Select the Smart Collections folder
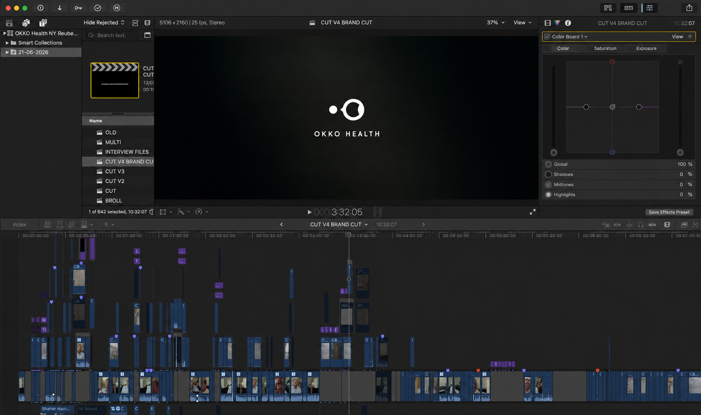The height and width of the screenshot is (415, 701). click(40, 43)
